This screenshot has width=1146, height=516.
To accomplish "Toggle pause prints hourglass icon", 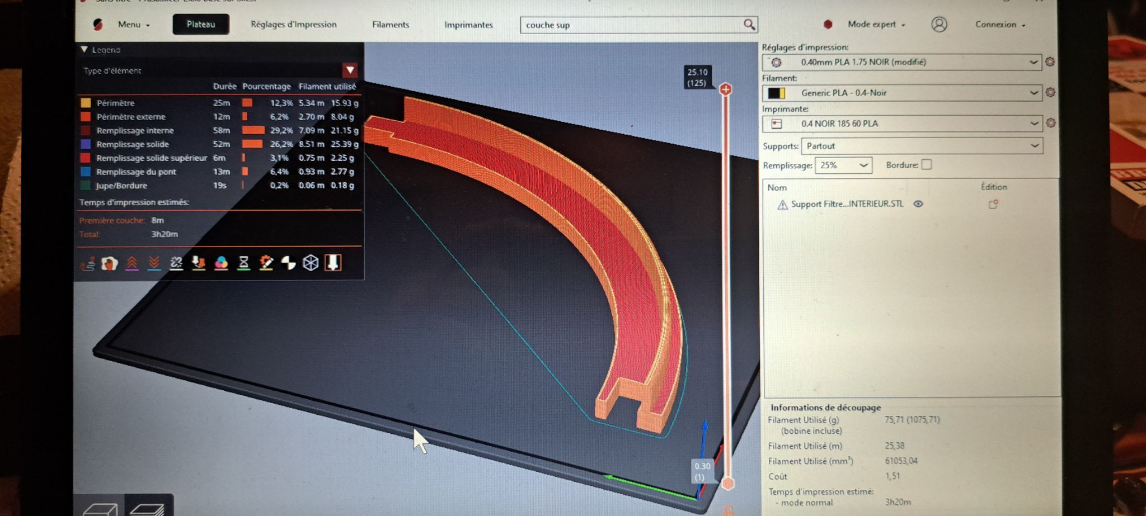I will point(244,263).
